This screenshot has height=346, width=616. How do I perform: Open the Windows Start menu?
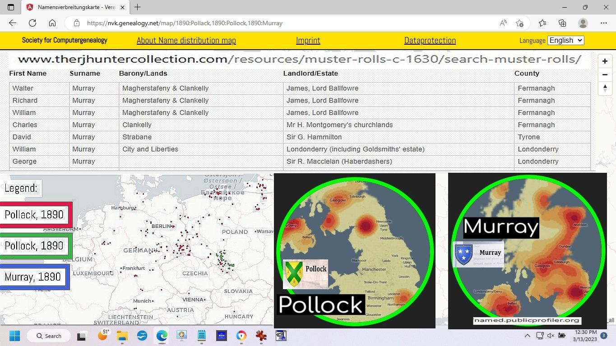coord(14,336)
